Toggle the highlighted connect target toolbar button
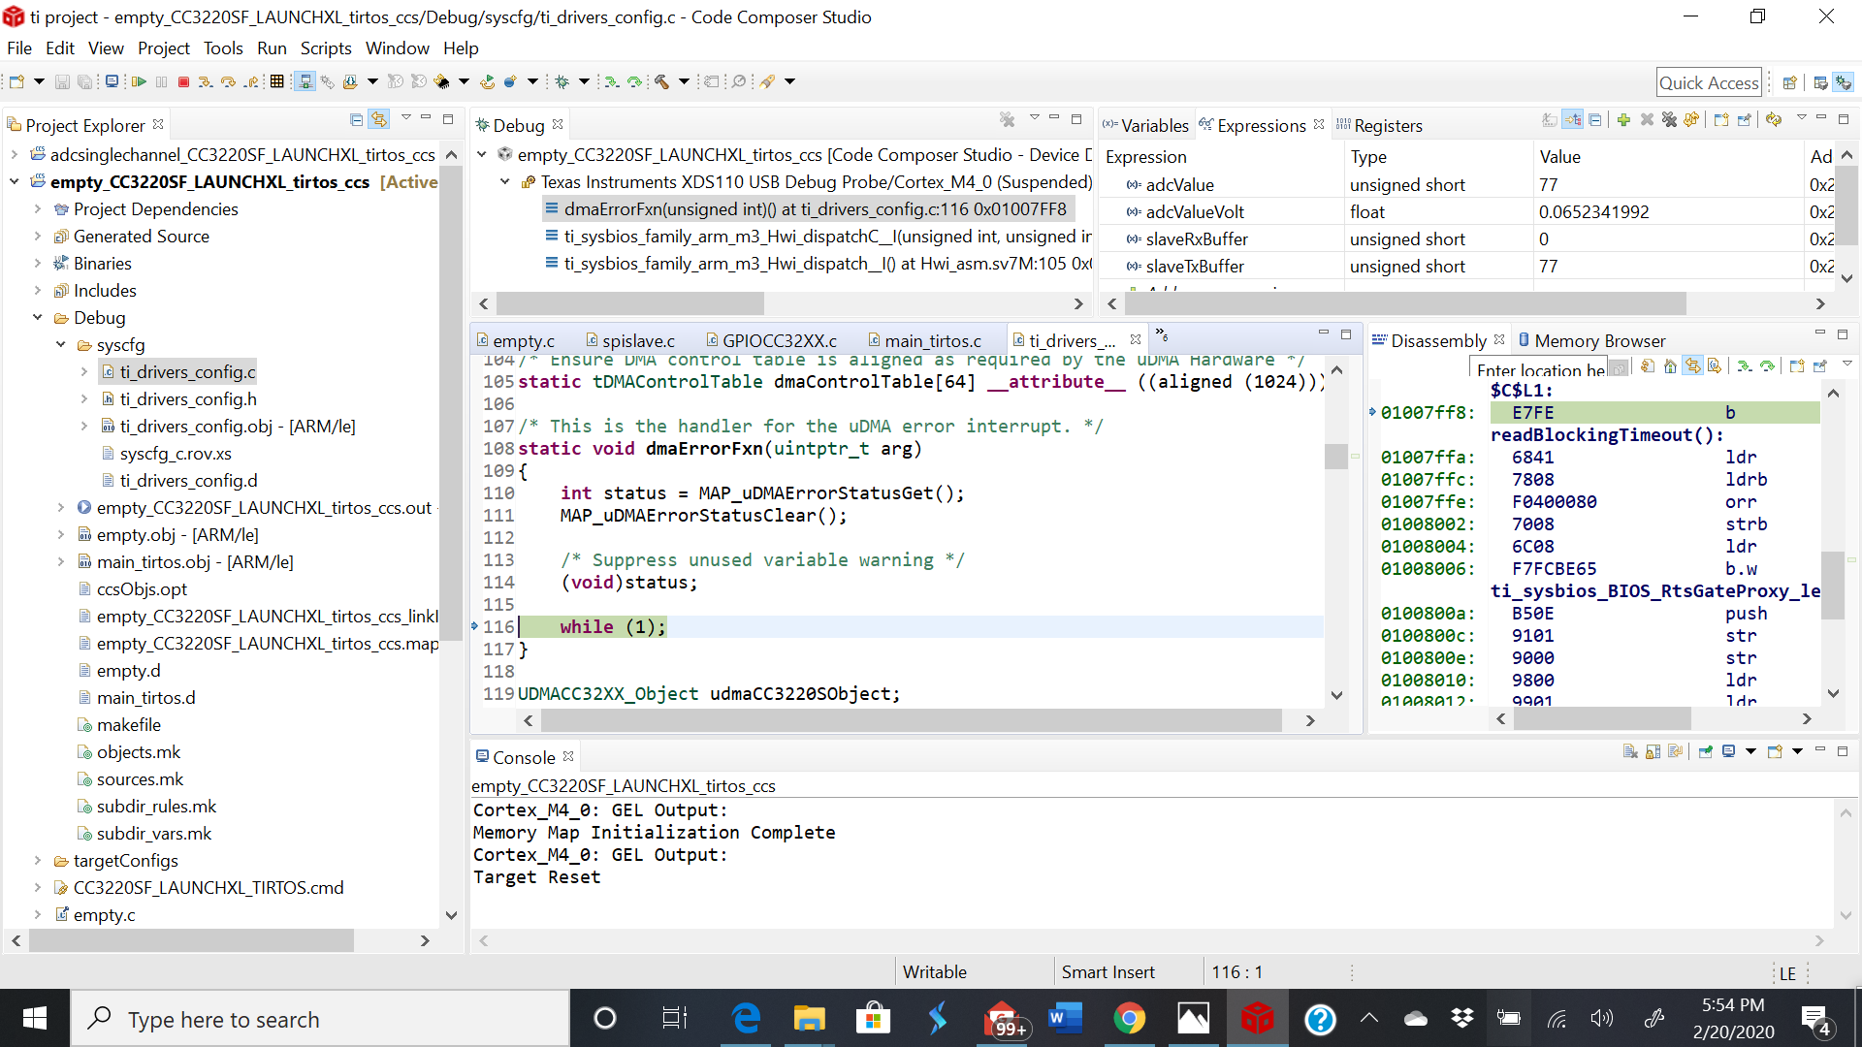 (305, 81)
